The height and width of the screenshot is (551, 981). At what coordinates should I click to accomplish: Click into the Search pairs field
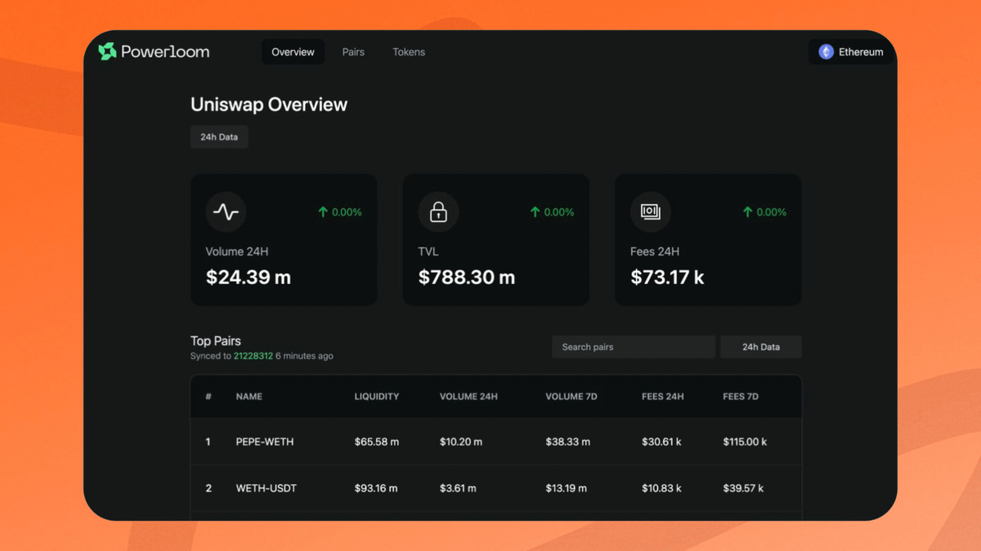coord(634,347)
